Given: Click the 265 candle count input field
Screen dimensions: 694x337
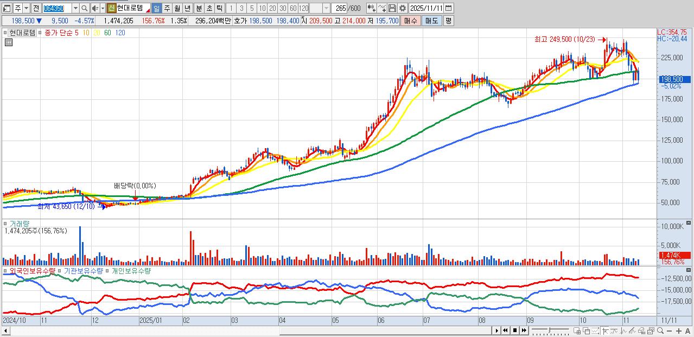Looking at the screenshot, I should tap(339, 8).
